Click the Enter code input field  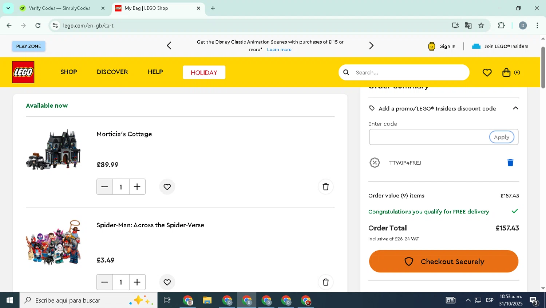tap(429, 137)
